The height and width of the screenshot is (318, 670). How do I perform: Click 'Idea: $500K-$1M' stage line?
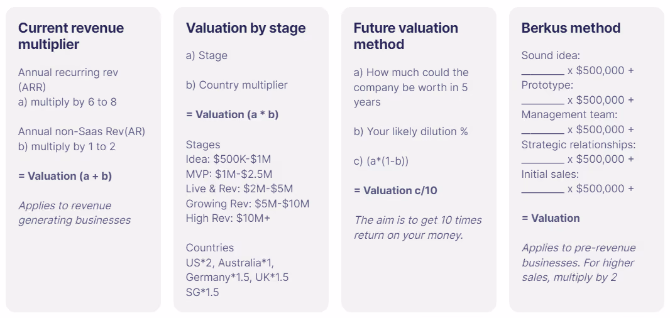tap(228, 160)
